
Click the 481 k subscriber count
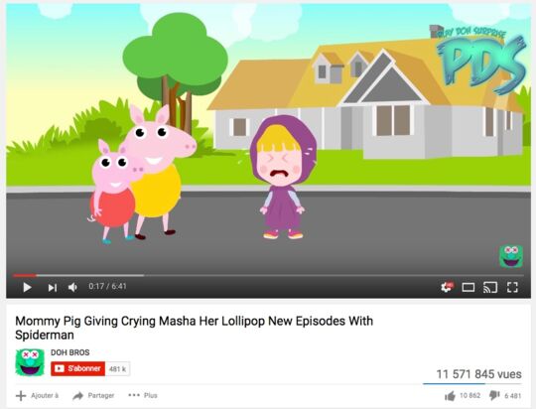click(x=117, y=369)
